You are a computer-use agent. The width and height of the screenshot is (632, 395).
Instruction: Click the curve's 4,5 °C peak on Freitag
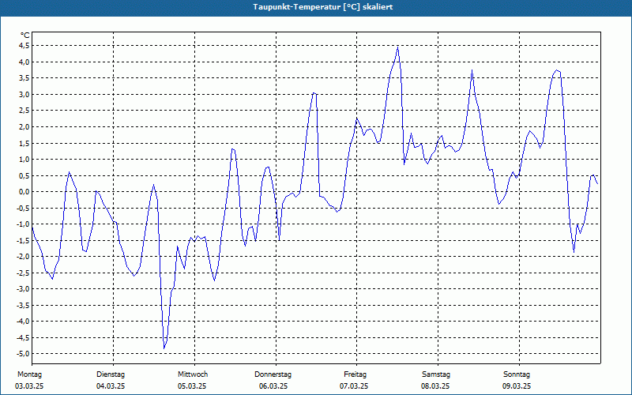(x=398, y=47)
